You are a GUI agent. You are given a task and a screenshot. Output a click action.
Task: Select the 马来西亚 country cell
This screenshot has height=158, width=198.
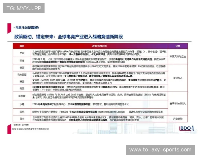[22, 75]
